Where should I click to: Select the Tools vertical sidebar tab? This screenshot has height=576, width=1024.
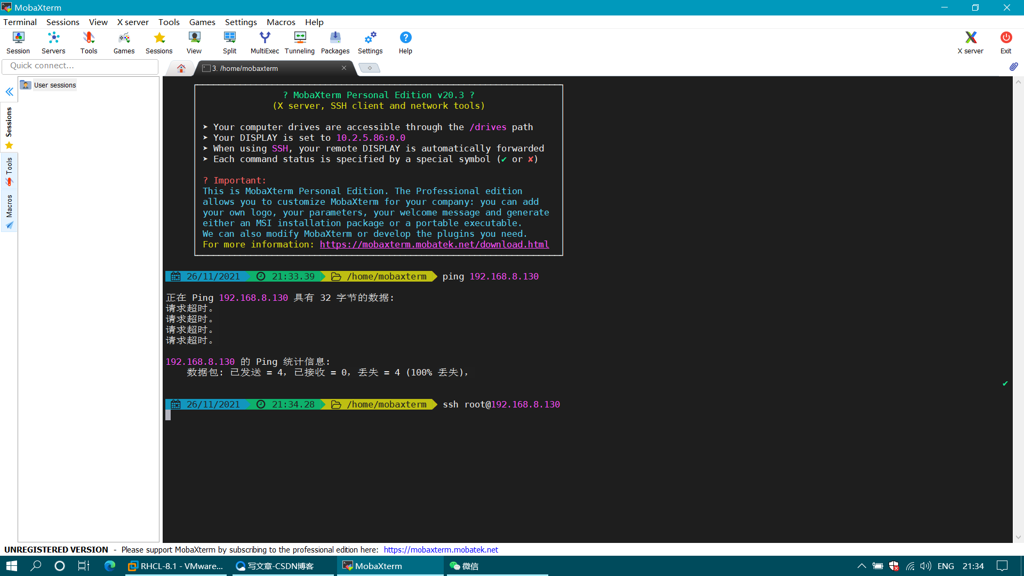pyautogui.click(x=9, y=171)
